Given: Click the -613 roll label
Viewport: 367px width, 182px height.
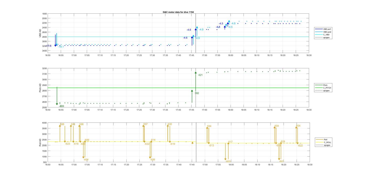Looking at the screenshot, I should tap(212, 145).
